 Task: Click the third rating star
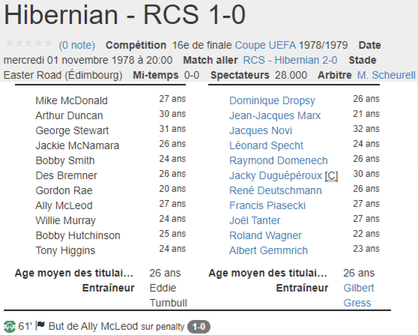tap(29, 43)
